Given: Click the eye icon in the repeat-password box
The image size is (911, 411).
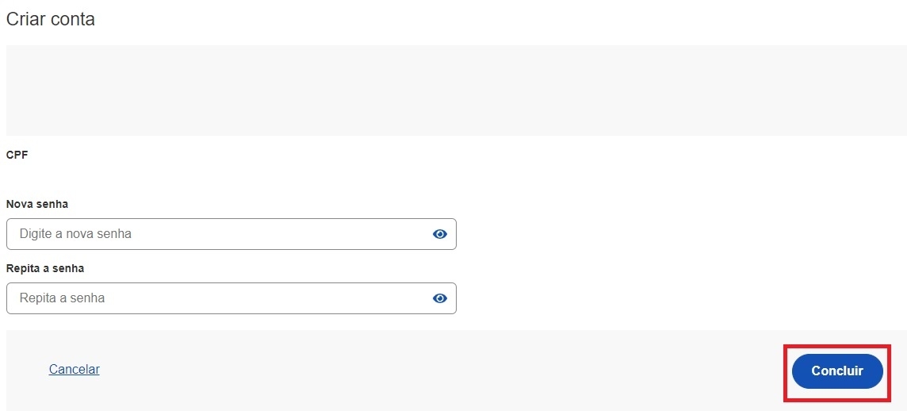Looking at the screenshot, I should click(440, 298).
